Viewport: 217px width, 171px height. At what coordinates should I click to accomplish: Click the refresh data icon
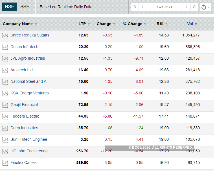click(x=204, y=7)
